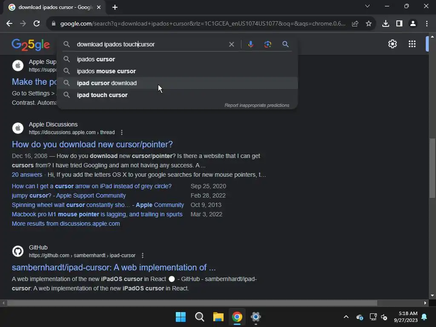Open 'How can I get a cursor arrow on iPad' link

pos(92,186)
